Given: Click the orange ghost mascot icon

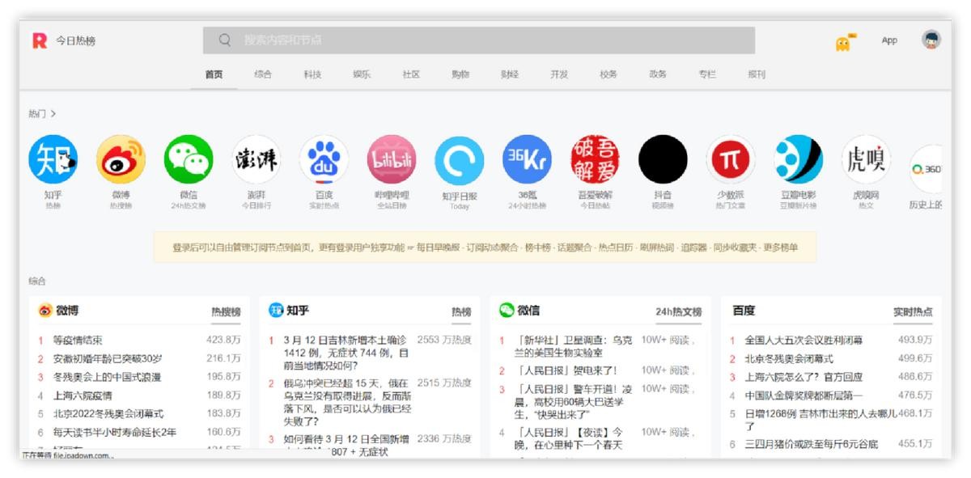Looking at the screenshot, I should click(844, 42).
